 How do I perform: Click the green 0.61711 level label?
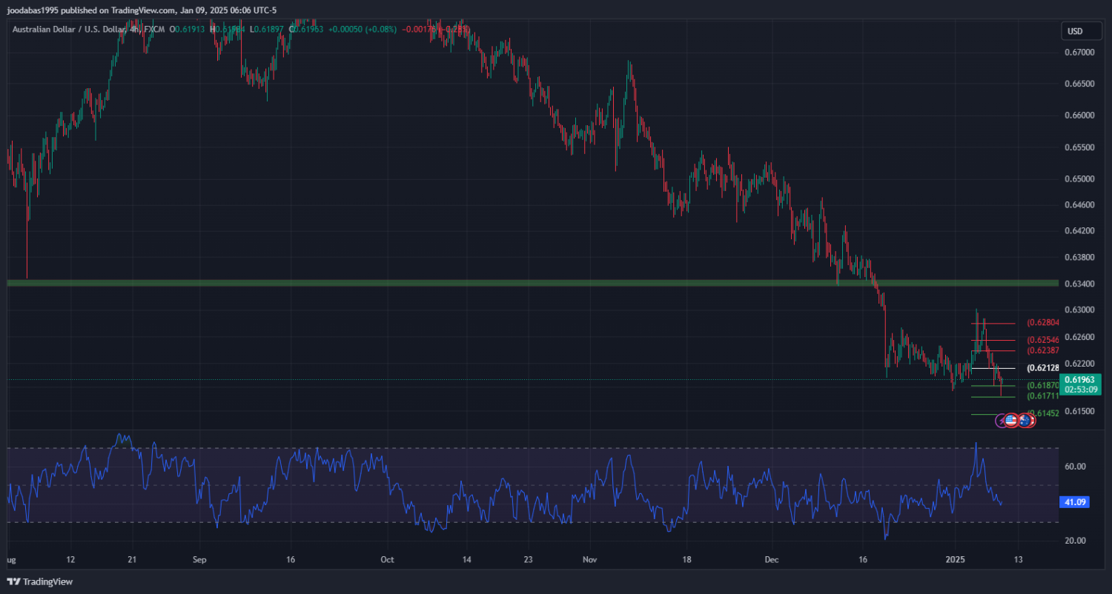(1042, 396)
